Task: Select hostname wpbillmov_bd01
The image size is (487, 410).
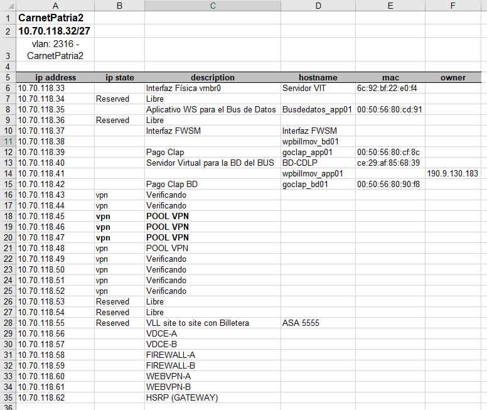Action: pos(318,141)
